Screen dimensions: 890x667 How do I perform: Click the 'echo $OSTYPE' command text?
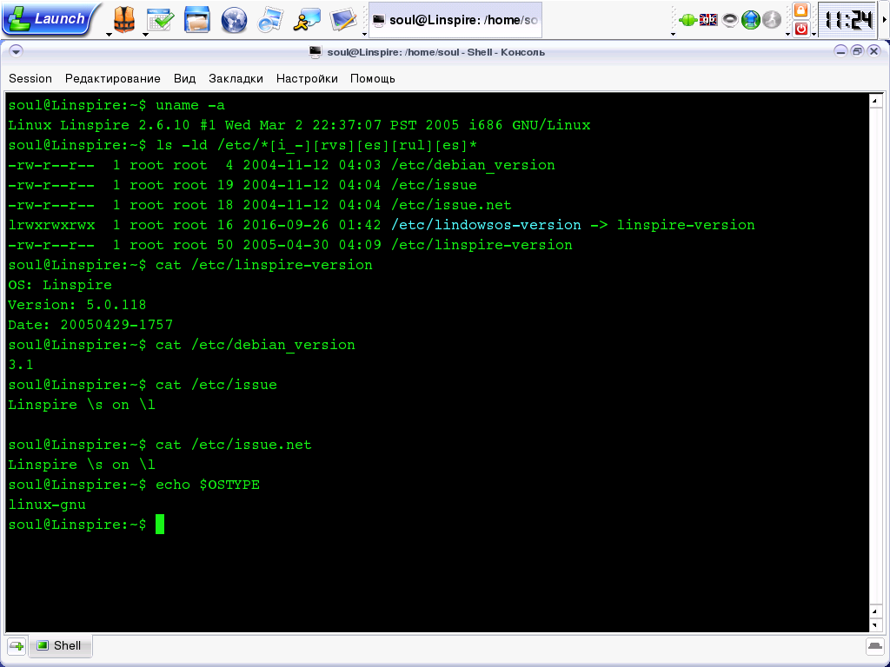coord(208,485)
